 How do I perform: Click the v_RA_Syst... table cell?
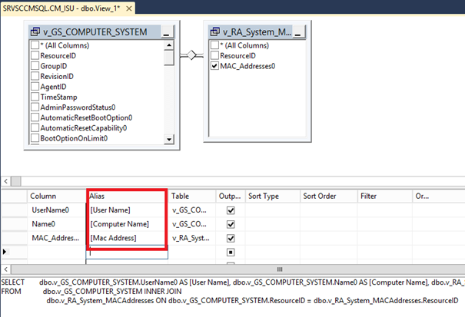[192, 238]
